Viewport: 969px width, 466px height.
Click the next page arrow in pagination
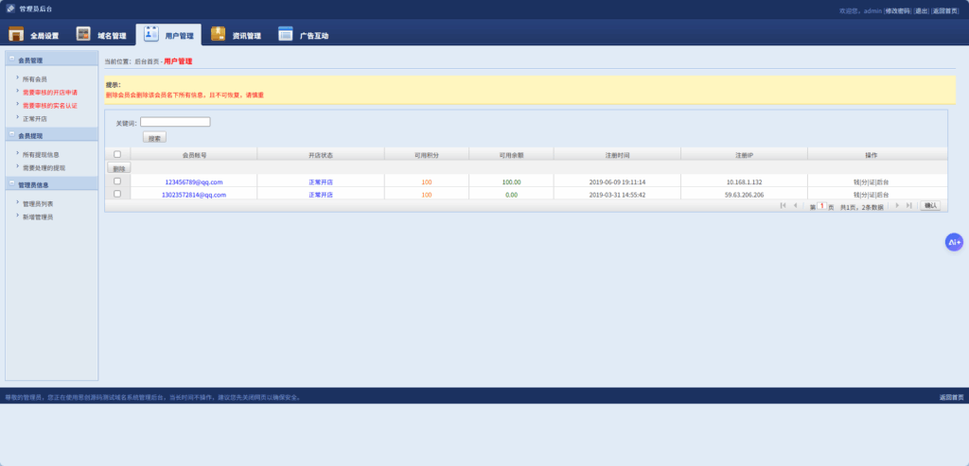pyautogui.click(x=897, y=205)
